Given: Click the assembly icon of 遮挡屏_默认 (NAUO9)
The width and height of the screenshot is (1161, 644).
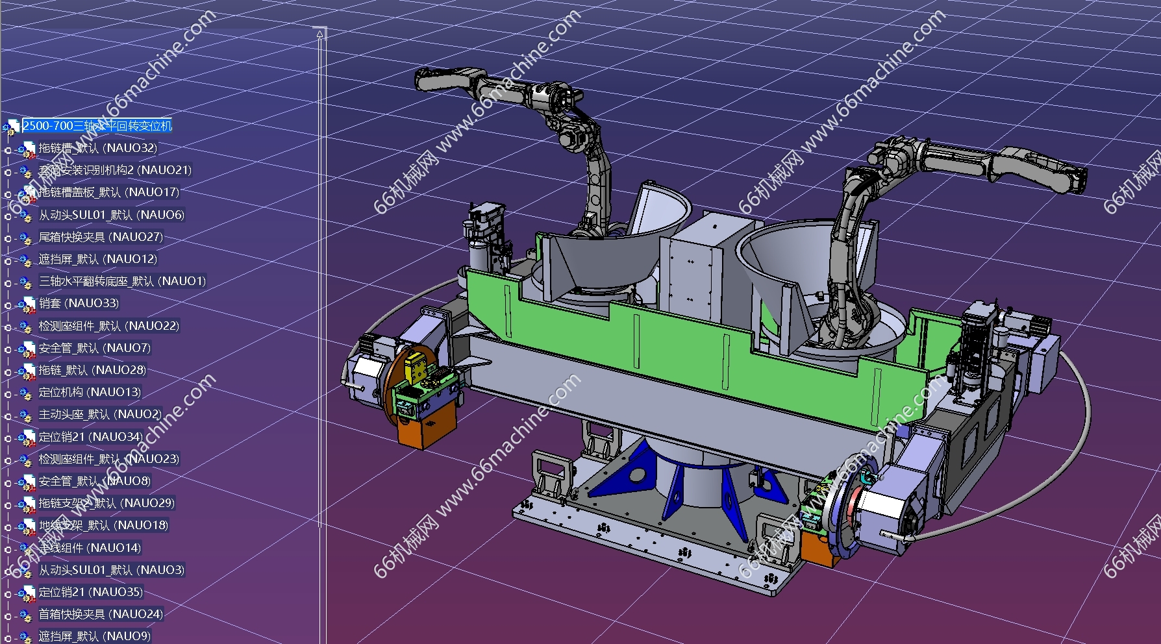Looking at the screenshot, I should click(27, 638).
